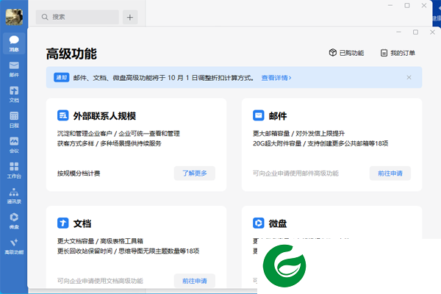Click the 外部联系人规模 card icon
441x294 pixels.
62,115
